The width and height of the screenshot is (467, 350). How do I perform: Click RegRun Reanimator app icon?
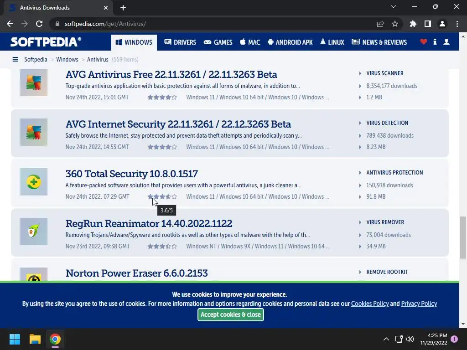coord(34,232)
